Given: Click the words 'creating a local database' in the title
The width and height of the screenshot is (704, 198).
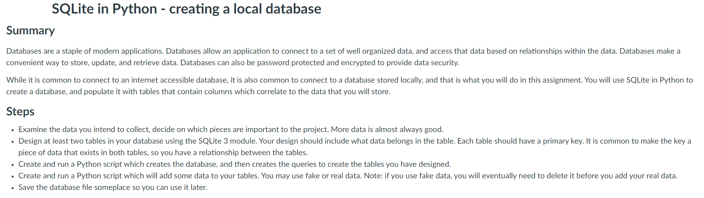Looking at the screenshot, I should click(245, 9).
